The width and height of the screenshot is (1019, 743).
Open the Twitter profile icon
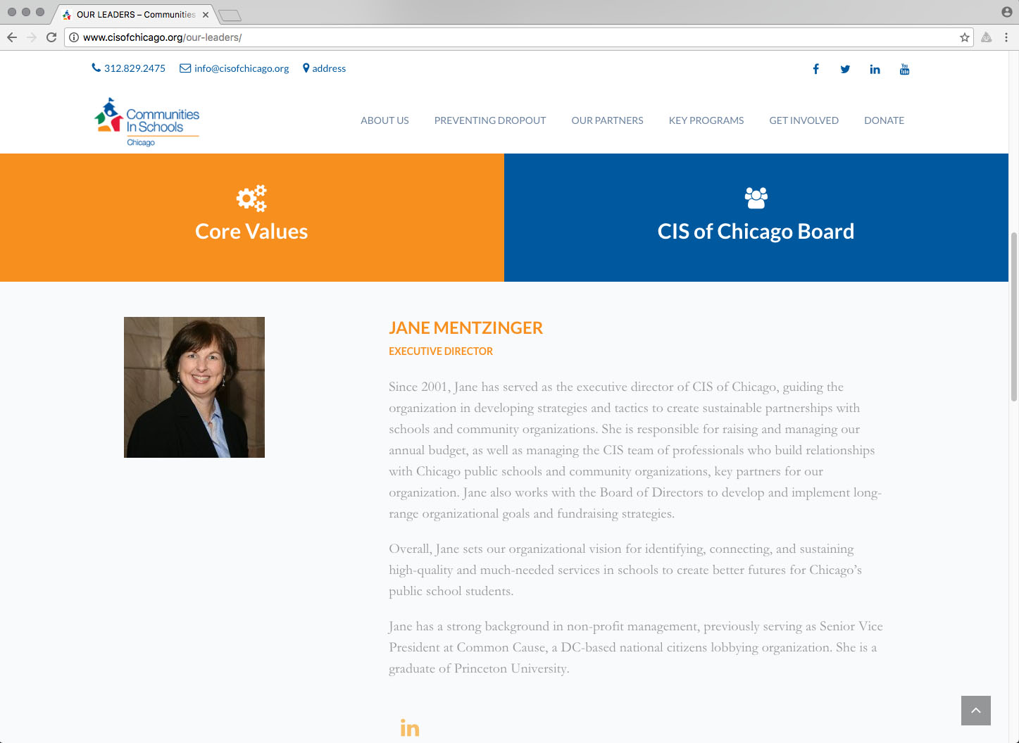point(845,69)
